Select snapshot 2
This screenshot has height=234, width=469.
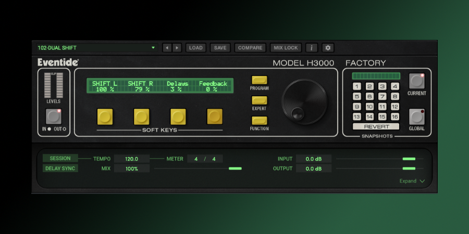(369, 86)
